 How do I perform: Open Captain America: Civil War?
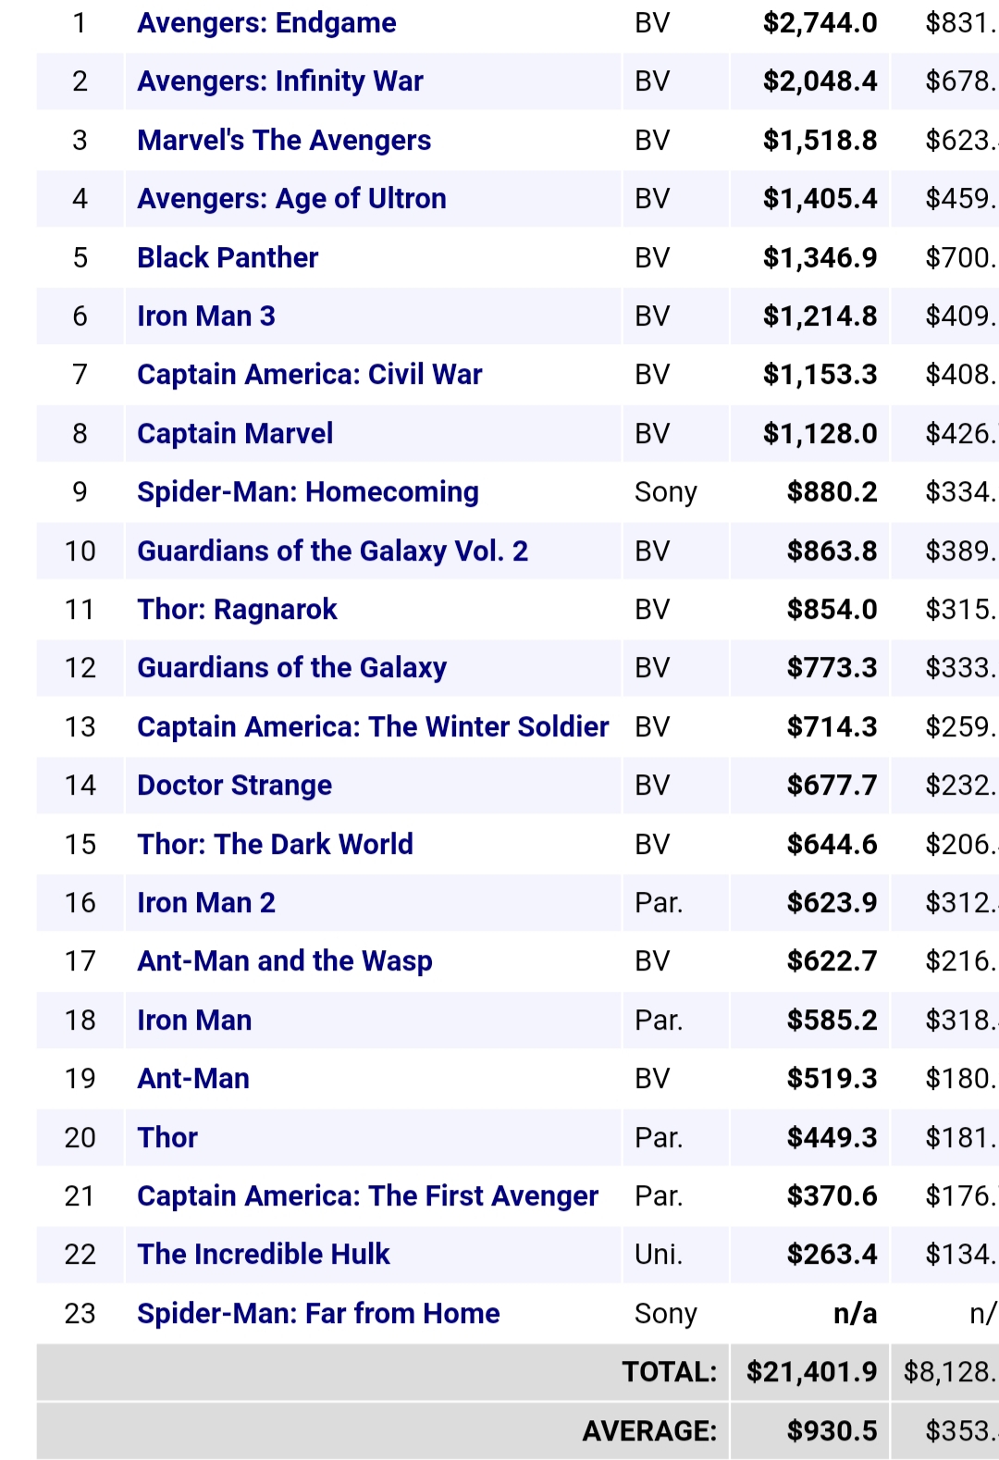[x=310, y=375]
